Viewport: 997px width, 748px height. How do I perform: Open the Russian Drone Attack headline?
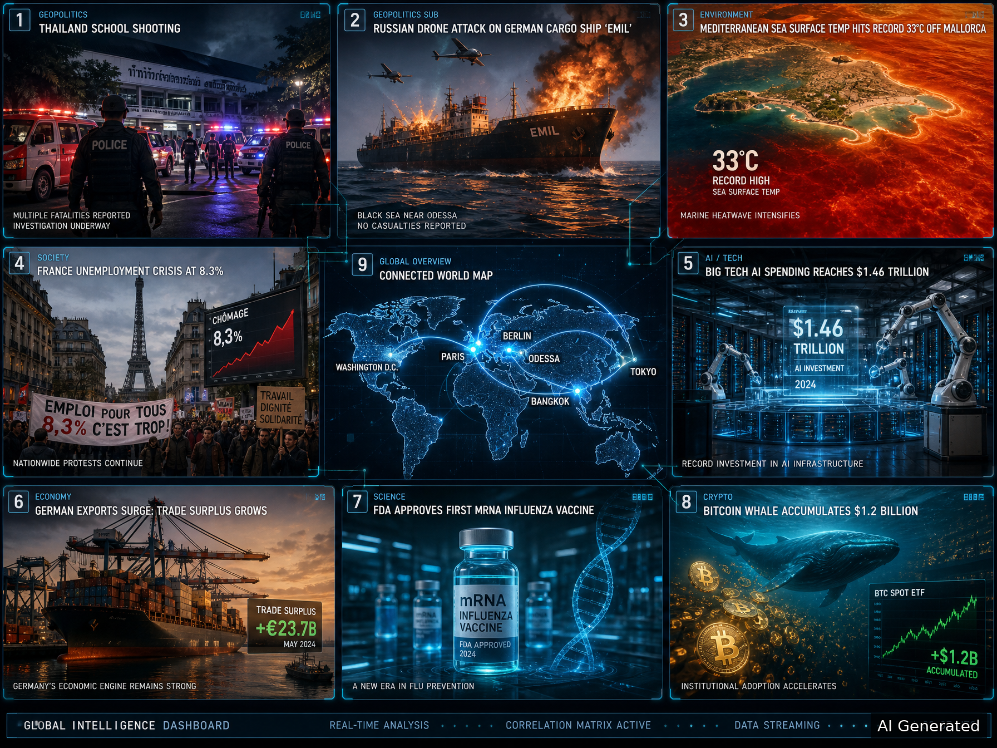coord(502,28)
